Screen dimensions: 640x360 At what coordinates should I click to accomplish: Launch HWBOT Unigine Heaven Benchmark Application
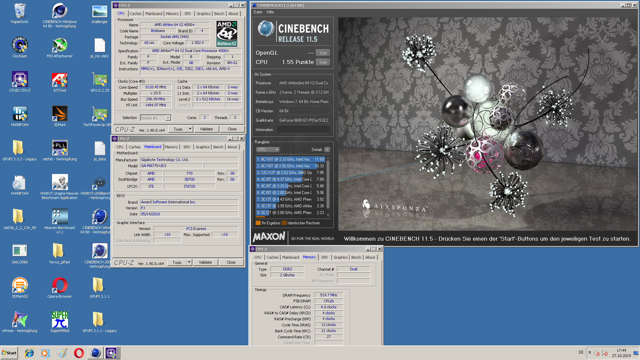[x=60, y=187]
